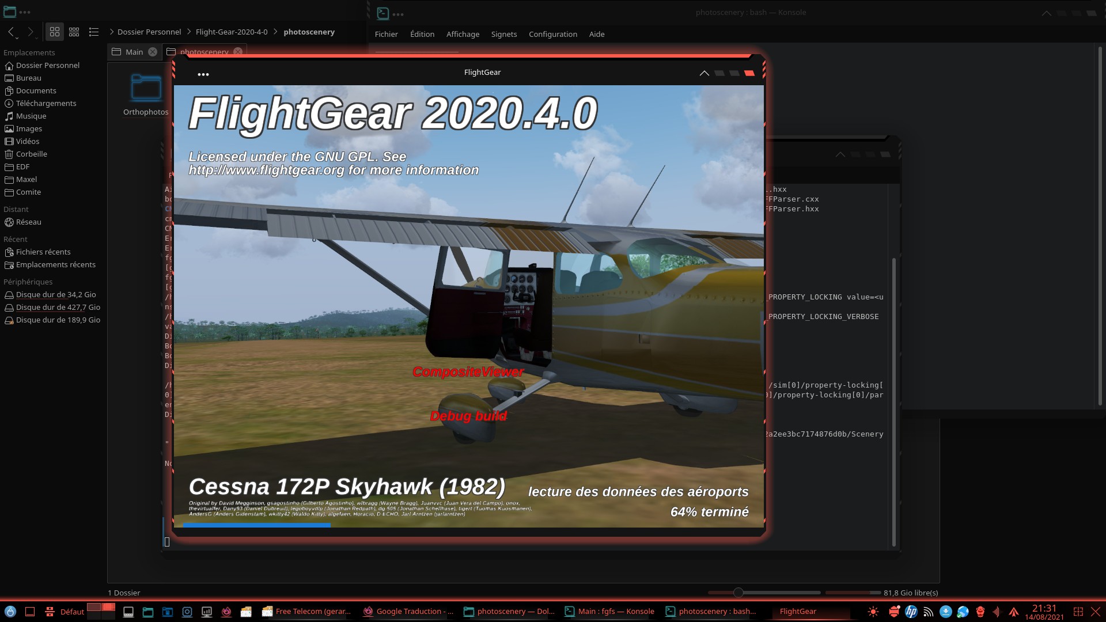Go forward in Dolphin file manager
This screenshot has width=1106, height=622.
point(30,32)
